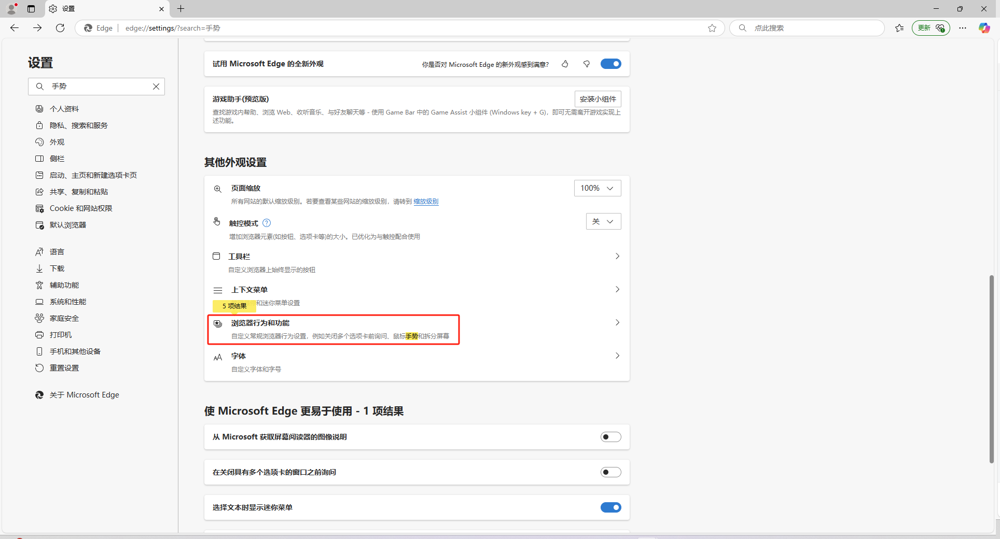Click the search icon in 点此搜索 box

(743, 28)
